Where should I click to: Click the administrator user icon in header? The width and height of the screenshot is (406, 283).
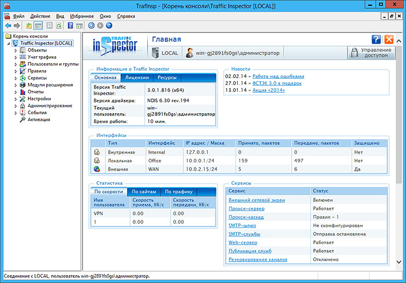pyautogui.click(x=190, y=53)
